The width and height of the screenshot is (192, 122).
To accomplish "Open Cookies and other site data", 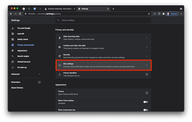I will click(x=103, y=47).
